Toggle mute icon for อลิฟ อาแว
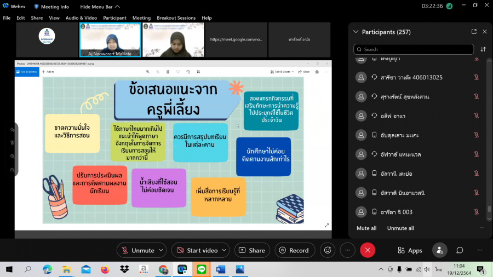The image size is (493, 277). [x=476, y=116]
